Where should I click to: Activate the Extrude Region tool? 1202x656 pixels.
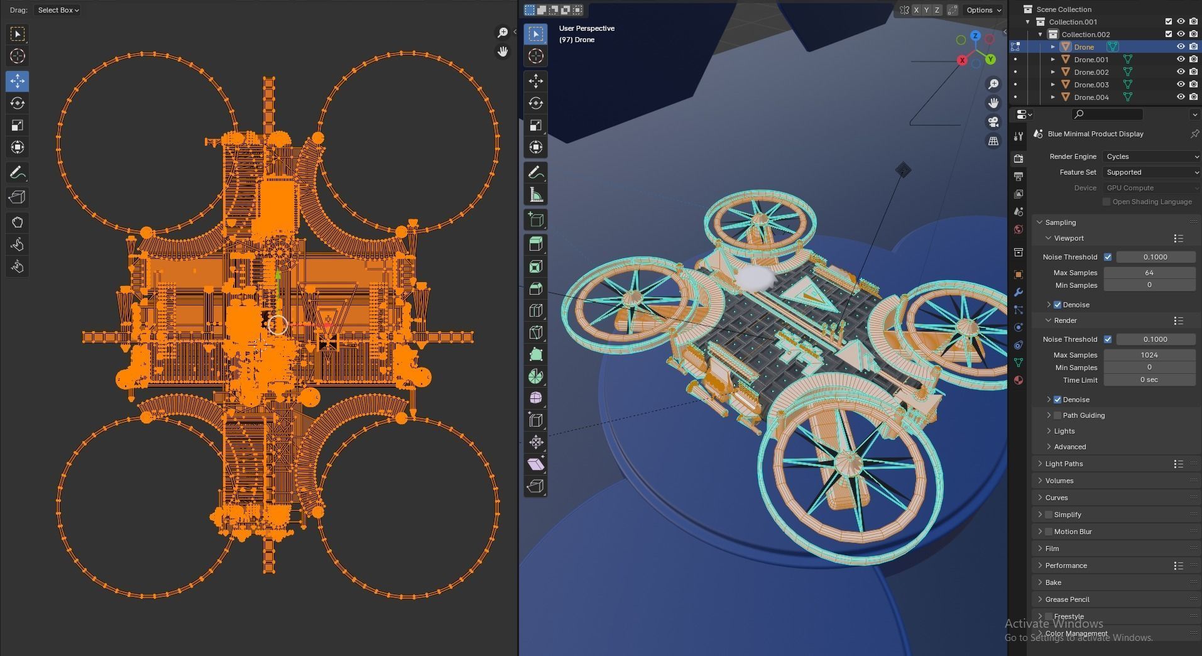536,244
